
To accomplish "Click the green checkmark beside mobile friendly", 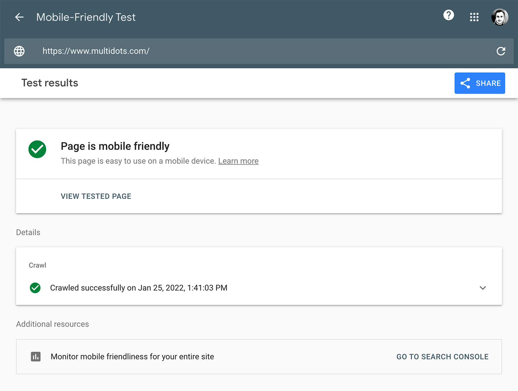I will pos(37,149).
